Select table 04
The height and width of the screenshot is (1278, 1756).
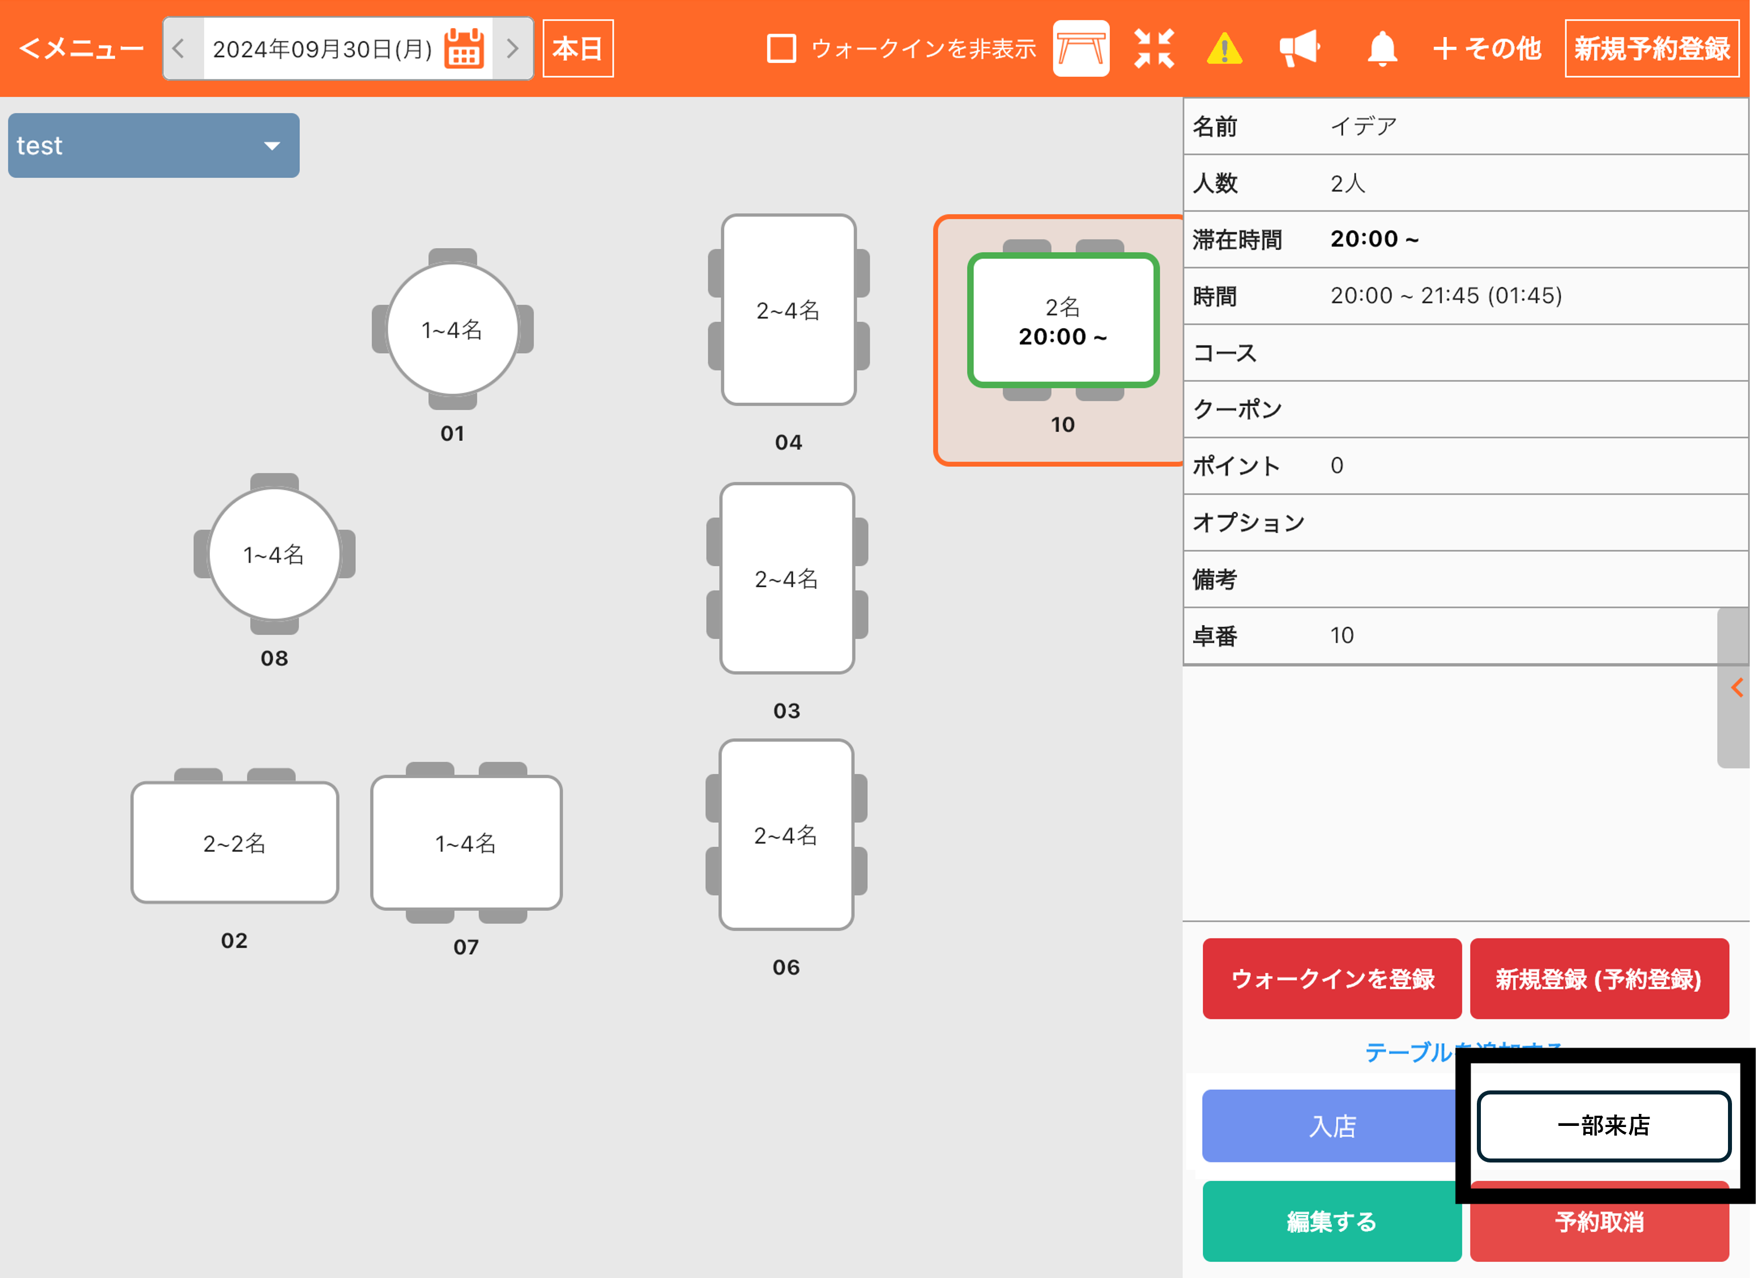point(788,309)
